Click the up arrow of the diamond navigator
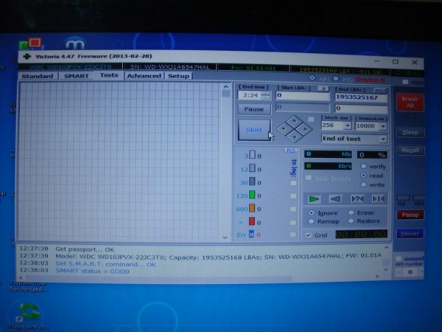 [294, 120]
